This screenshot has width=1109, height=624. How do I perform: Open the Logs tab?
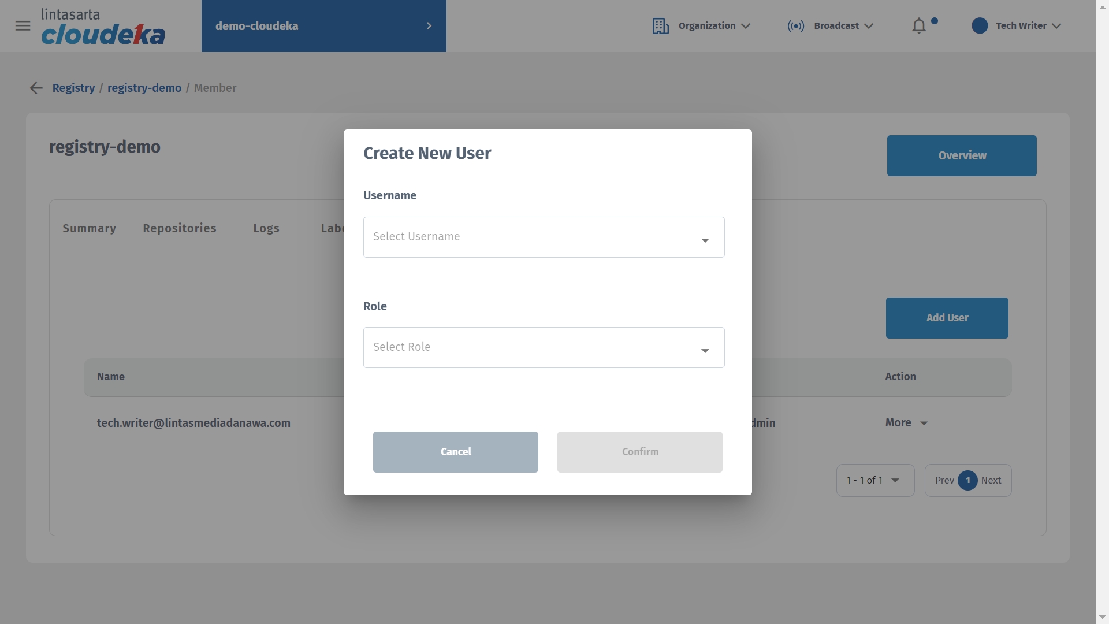266,228
